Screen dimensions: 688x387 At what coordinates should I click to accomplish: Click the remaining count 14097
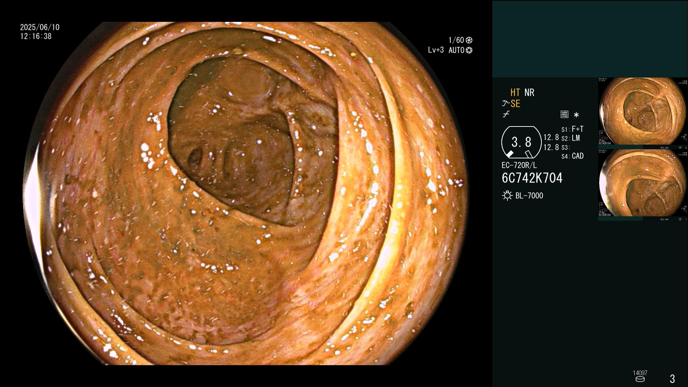click(x=640, y=373)
